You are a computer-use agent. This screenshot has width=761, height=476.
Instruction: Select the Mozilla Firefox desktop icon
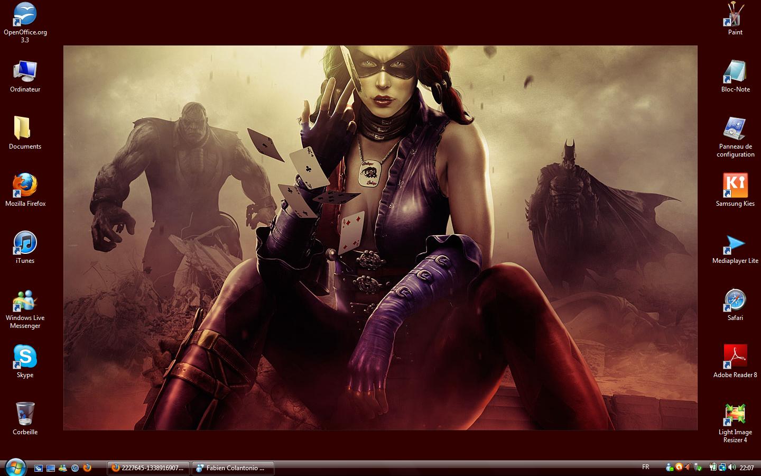[25, 186]
